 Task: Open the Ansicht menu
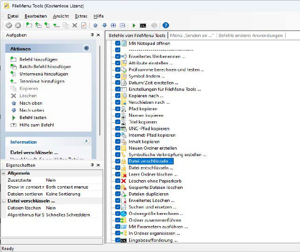click(61, 16)
